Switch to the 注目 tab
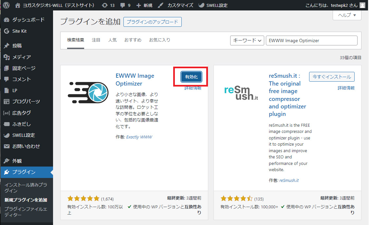This screenshot has height=225, width=369. 96,40
